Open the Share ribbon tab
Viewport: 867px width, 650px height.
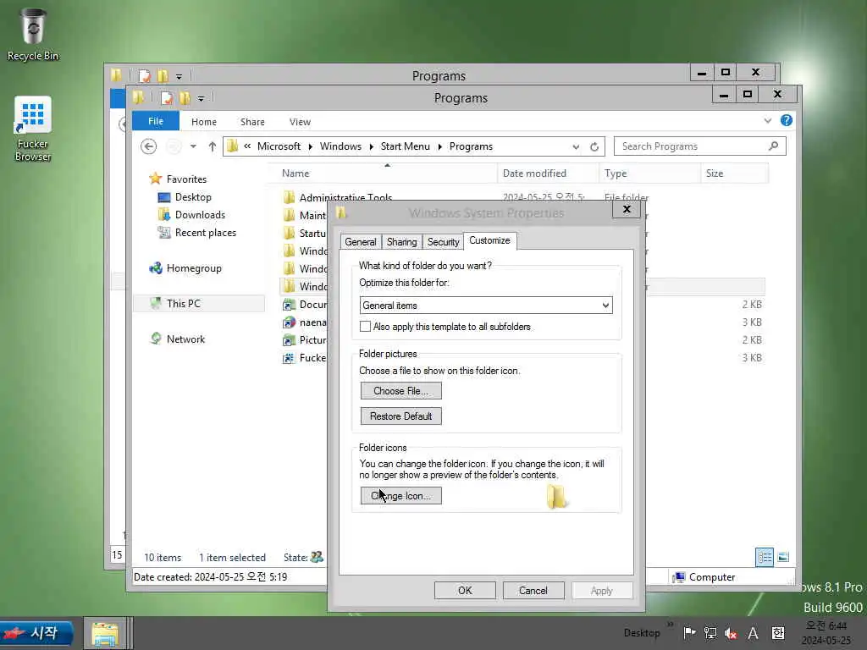pyautogui.click(x=252, y=122)
